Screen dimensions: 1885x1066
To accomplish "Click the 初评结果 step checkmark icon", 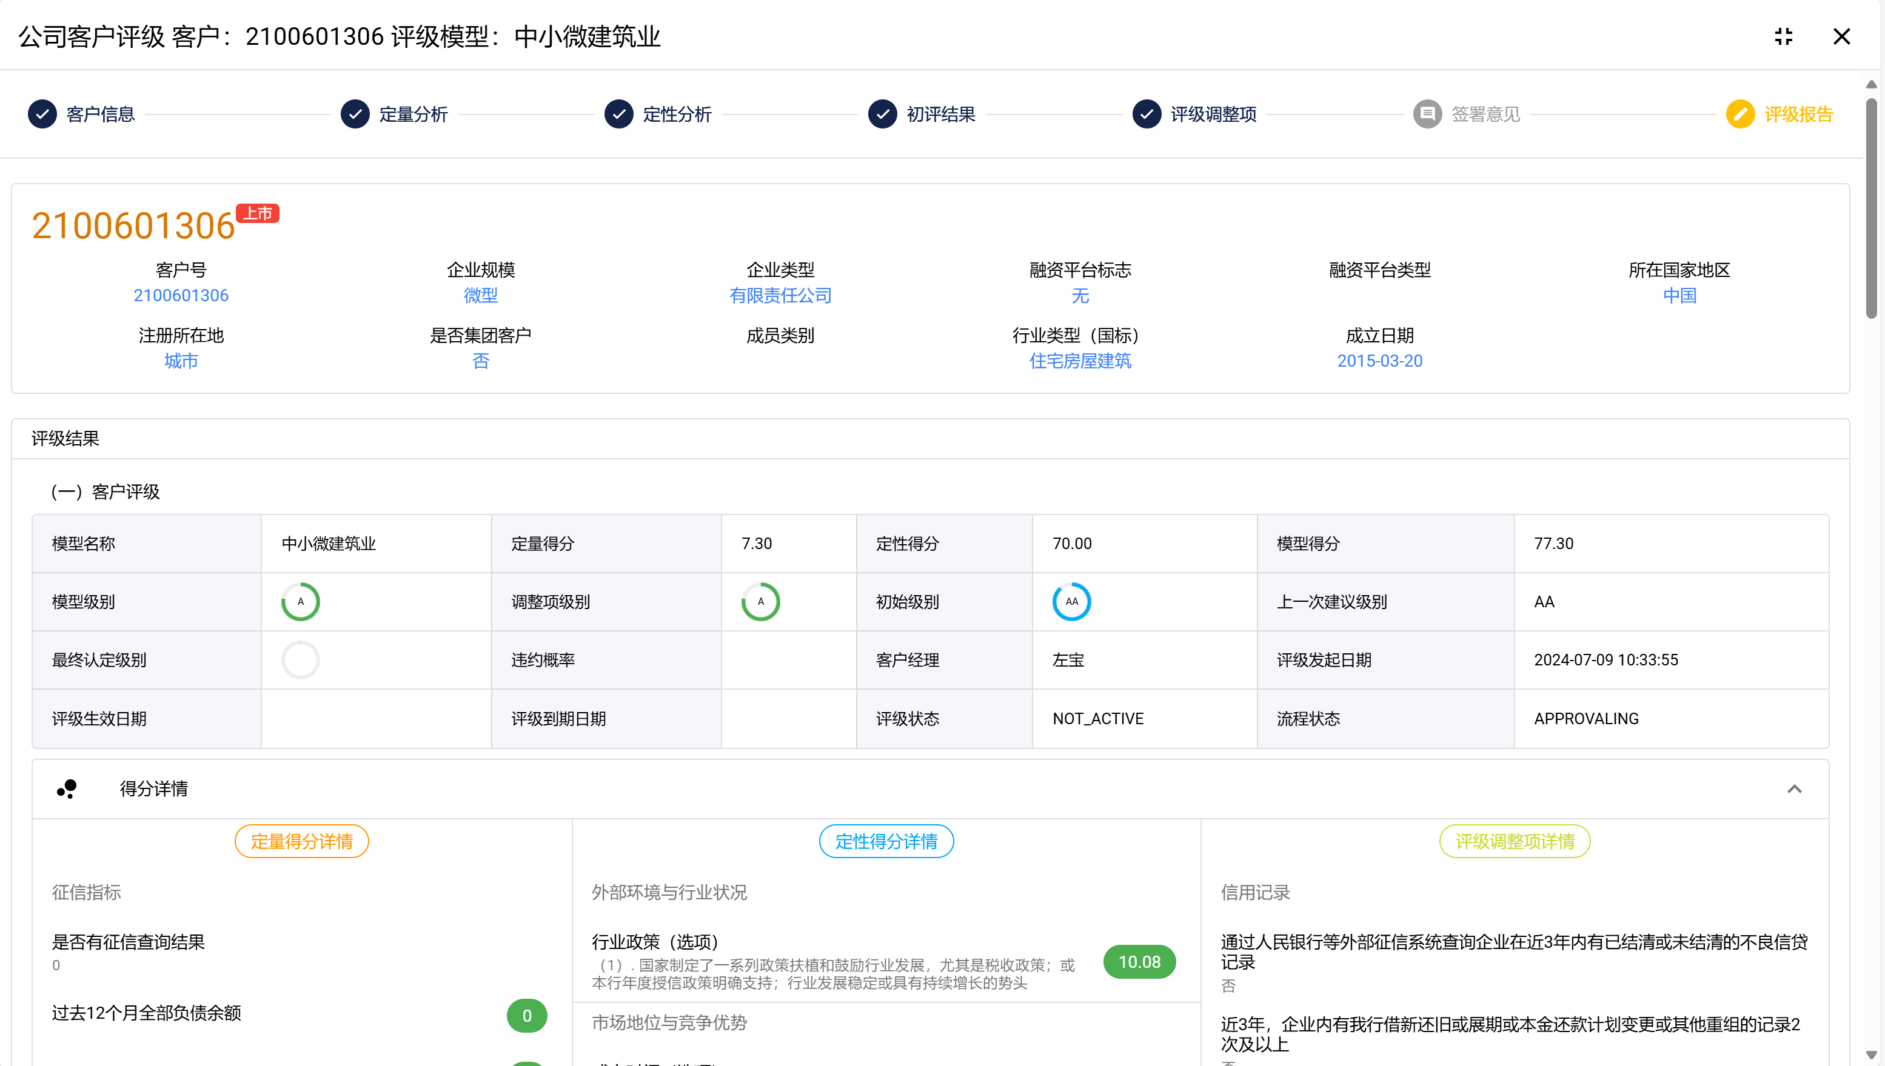I will (x=882, y=114).
